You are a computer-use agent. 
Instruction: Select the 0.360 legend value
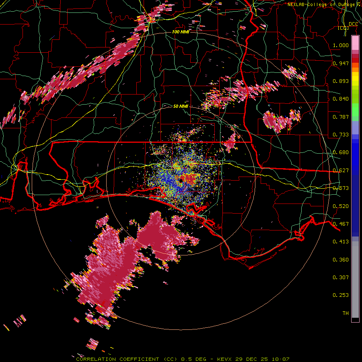pyautogui.click(x=341, y=260)
